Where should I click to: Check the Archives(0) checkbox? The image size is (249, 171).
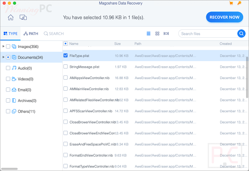coord(8,101)
